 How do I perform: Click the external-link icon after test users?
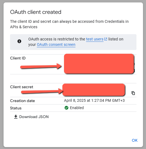(106, 39)
